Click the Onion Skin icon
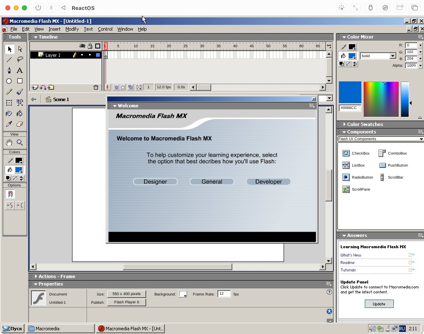The height and width of the screenshot is (334, 424). click(116, 87)
